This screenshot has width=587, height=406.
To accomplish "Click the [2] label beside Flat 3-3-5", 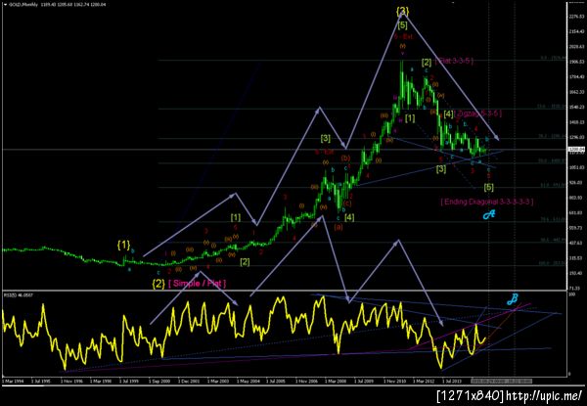I will tap(427, 62).
